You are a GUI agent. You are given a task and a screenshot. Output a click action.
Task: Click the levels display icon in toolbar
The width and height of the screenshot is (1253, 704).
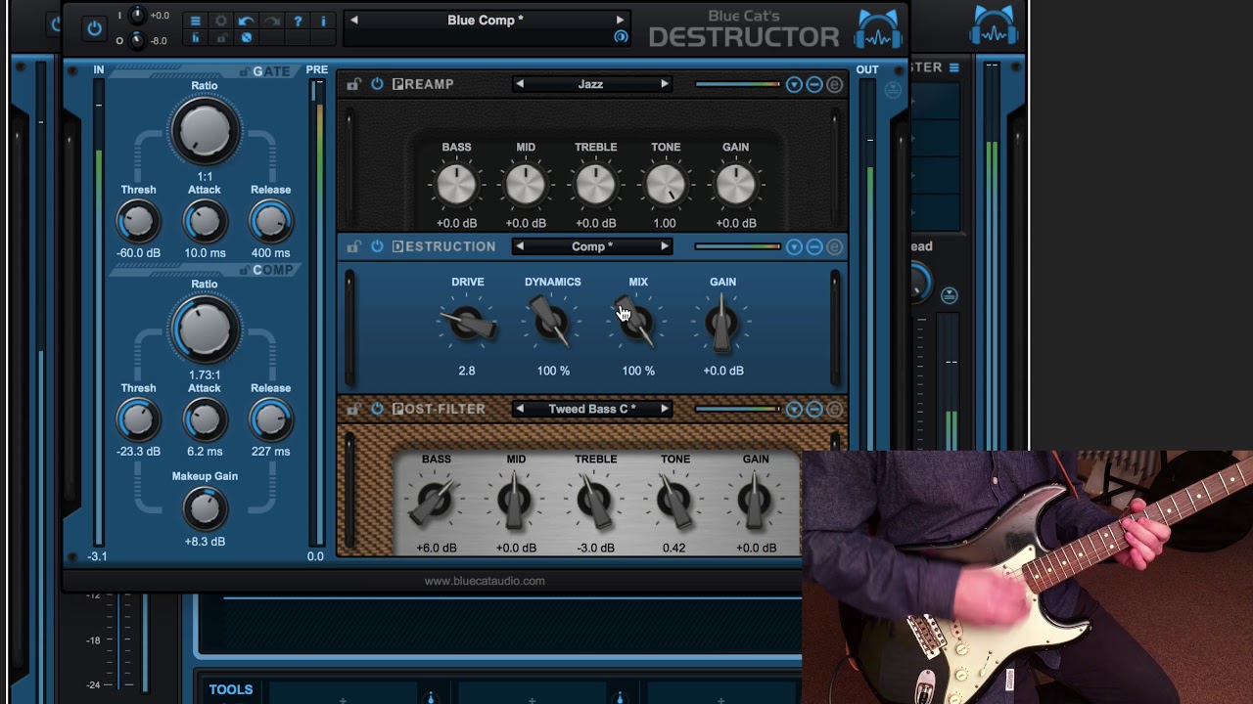click(x=196, y=38)
